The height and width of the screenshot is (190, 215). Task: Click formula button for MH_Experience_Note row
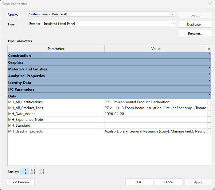[x=209, y=120]
